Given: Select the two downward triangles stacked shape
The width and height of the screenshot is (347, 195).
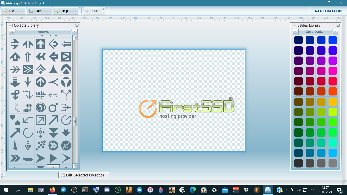Looking at the screenshot, I should [x=53, y=133].
